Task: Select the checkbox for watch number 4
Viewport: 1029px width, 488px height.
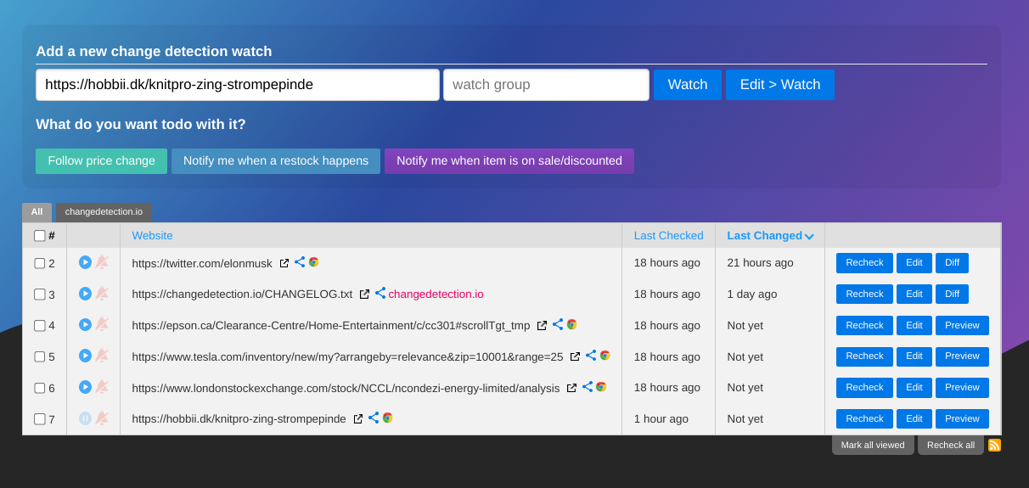Action: [x=40, y=325]
